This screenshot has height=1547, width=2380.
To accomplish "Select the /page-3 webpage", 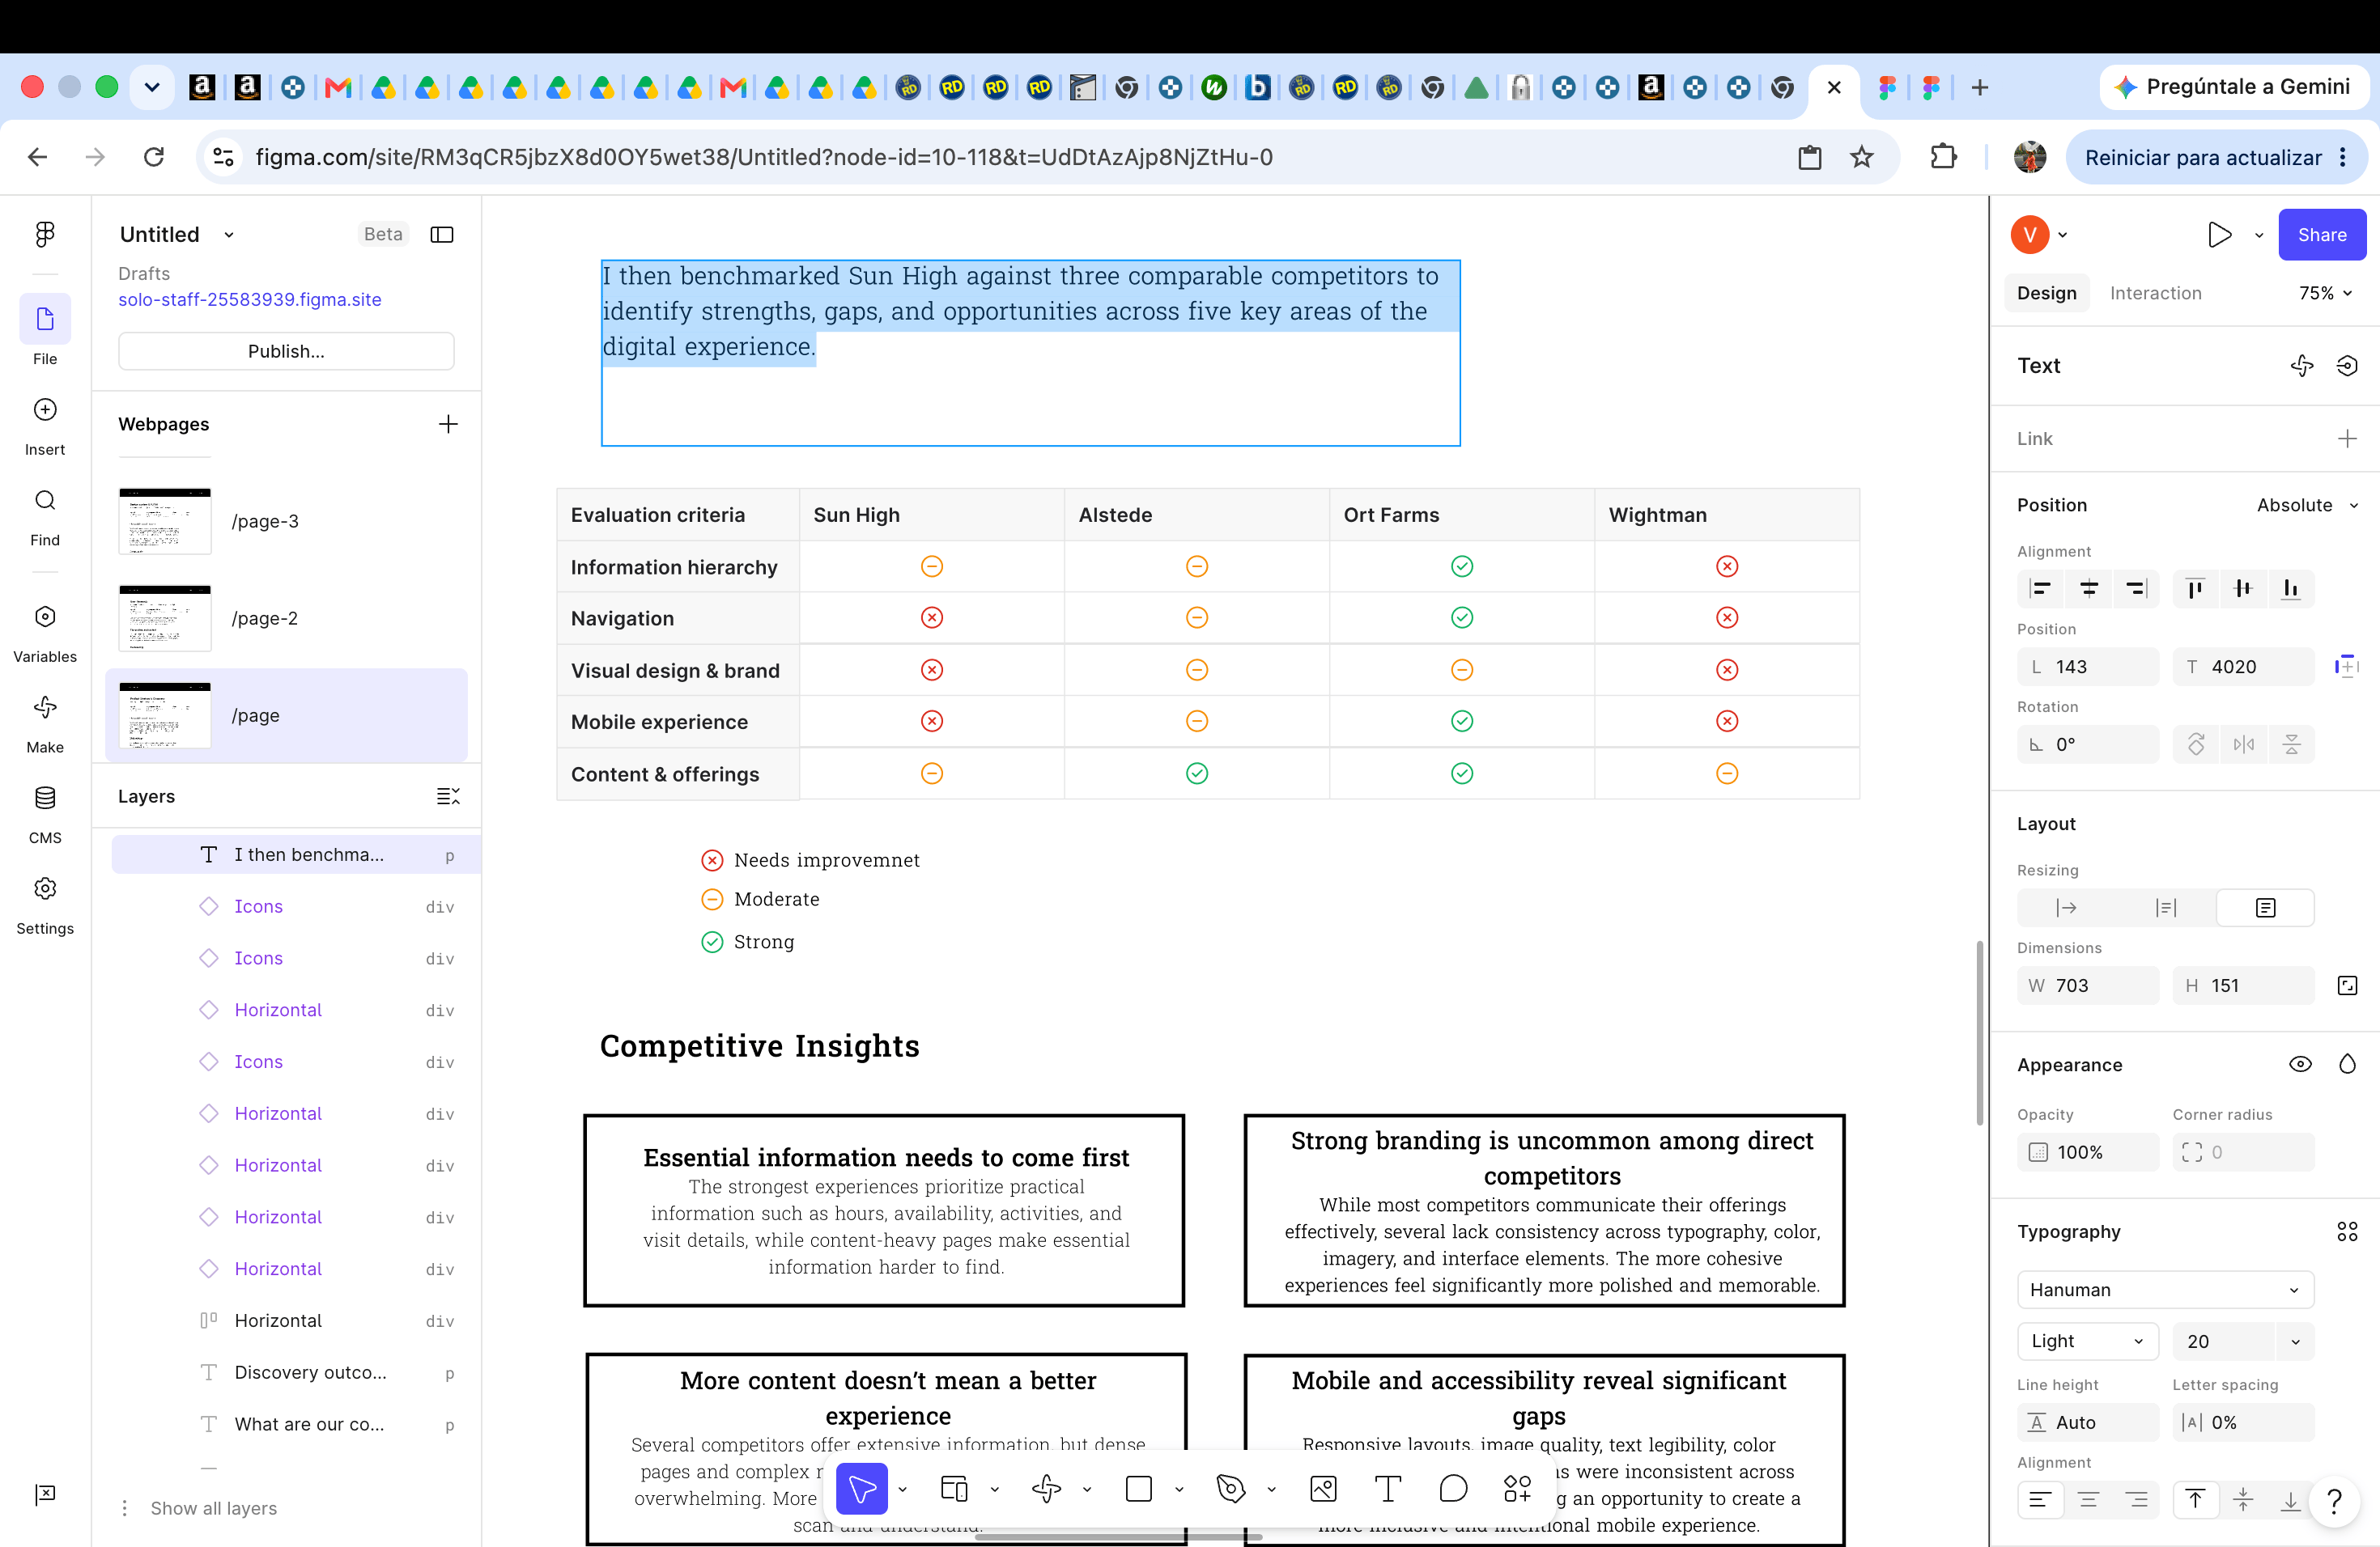I will pyautogui.click(x=286, y=522).
